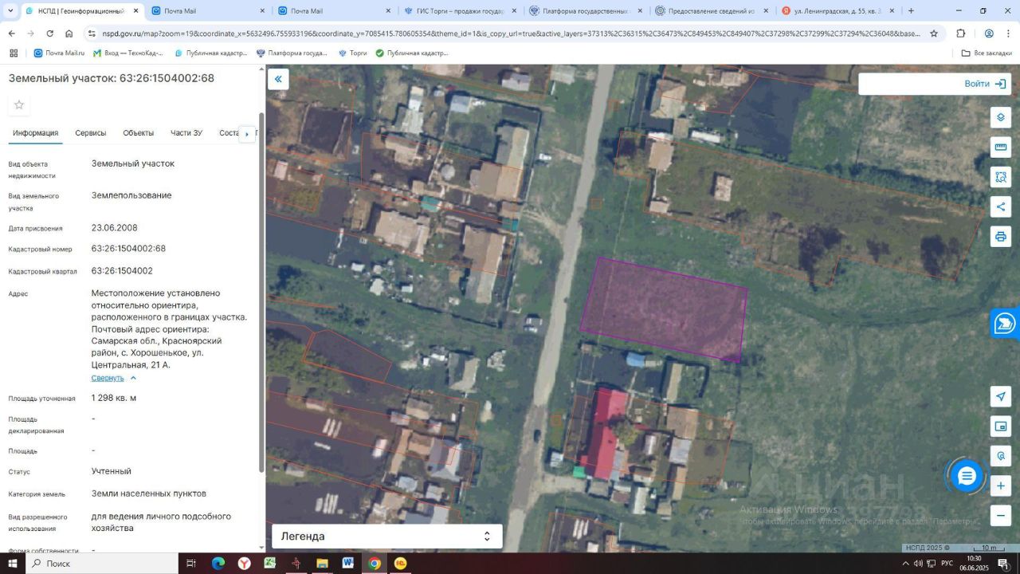This screenshot has height=574, width=1020.
Task: Switch to the Платформа государственных tab
Action: click(586, 11)
